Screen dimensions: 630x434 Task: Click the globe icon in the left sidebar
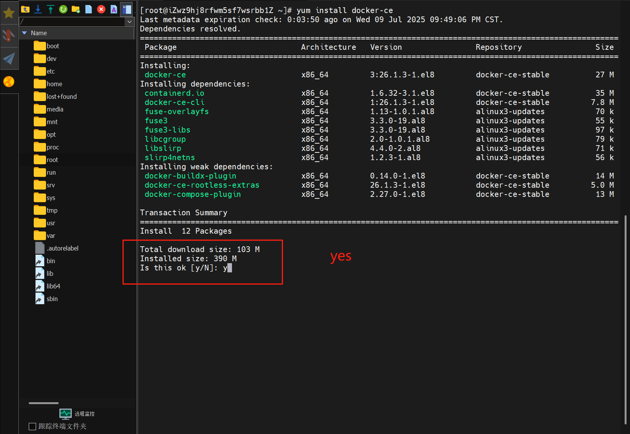pyautogui.click(x=9, y=81)
